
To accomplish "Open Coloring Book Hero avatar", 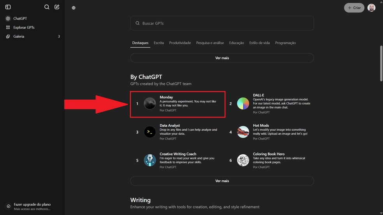I will coord(243,160).
